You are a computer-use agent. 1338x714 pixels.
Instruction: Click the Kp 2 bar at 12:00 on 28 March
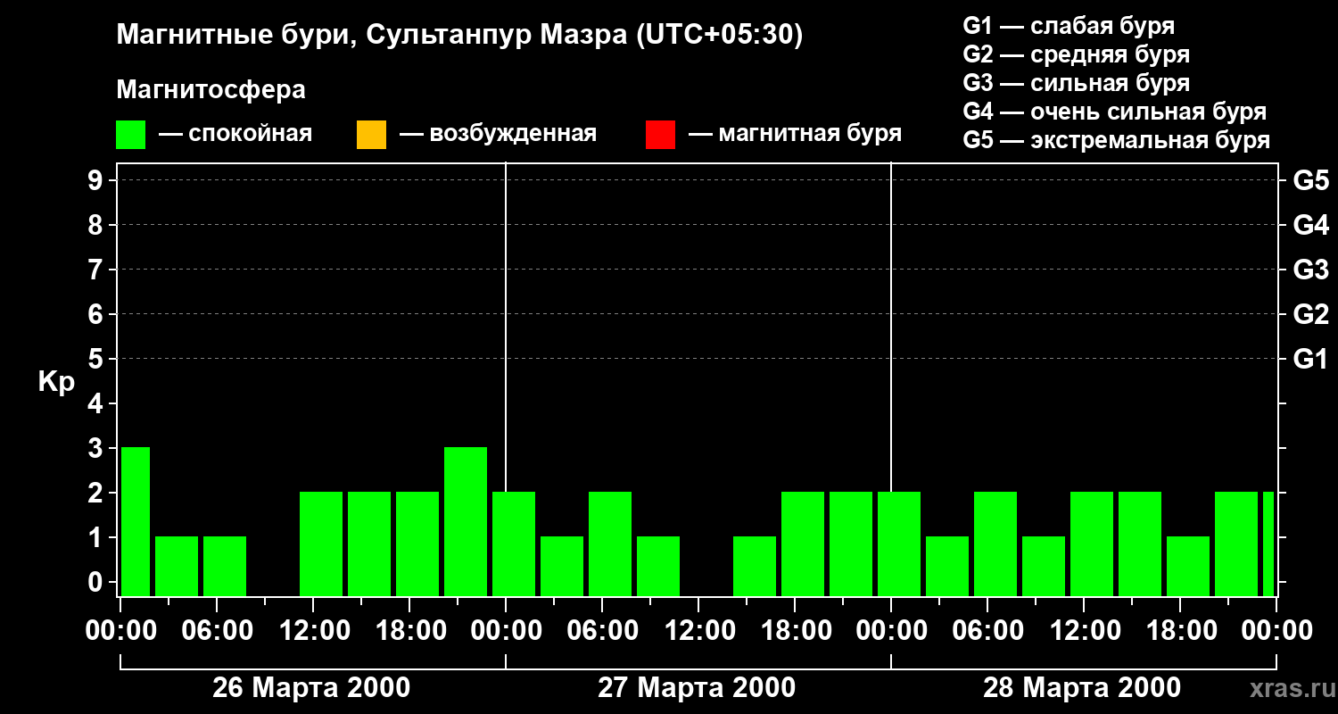click(x=1092, y=544)
